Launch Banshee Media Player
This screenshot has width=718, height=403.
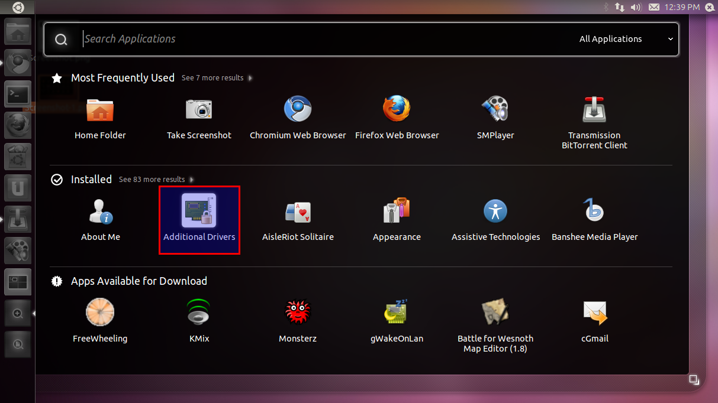(x=594, y=220)
